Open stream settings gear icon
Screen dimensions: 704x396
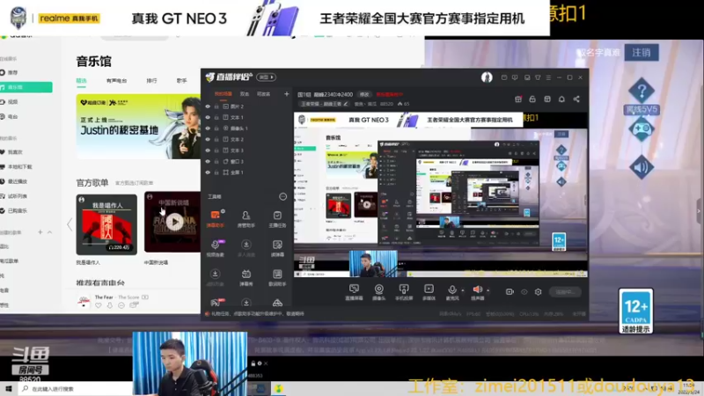pos(538,292)
